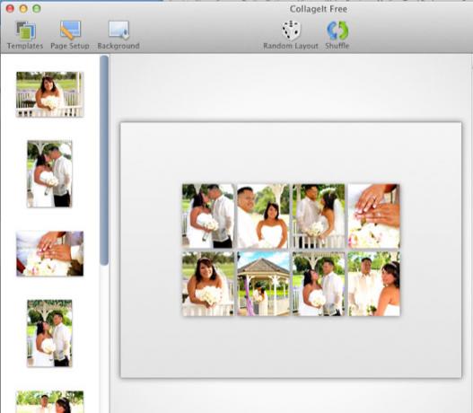Open the Templates panel
The height and width of the screenshot is (413, 473).
[25, 35]
